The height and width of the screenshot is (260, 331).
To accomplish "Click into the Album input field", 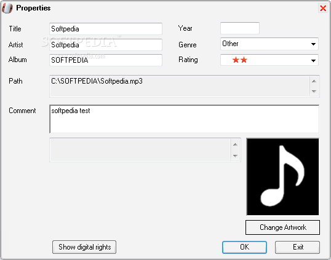I will [x=106, y=60].
